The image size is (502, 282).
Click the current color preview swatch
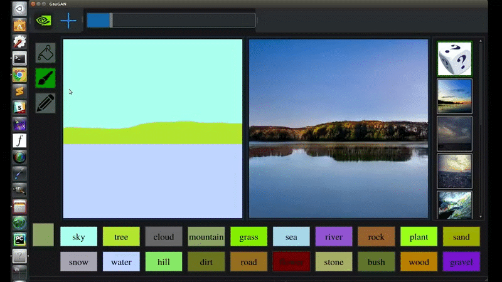click(43, 234)
